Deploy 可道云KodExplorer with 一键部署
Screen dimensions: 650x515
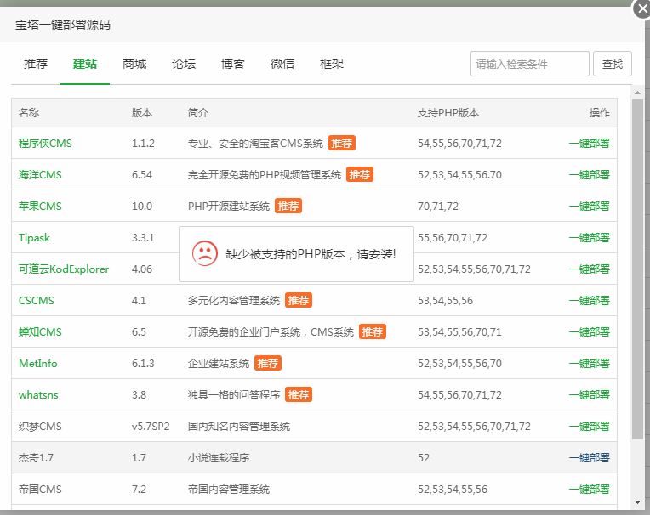[x=589, y=269]
